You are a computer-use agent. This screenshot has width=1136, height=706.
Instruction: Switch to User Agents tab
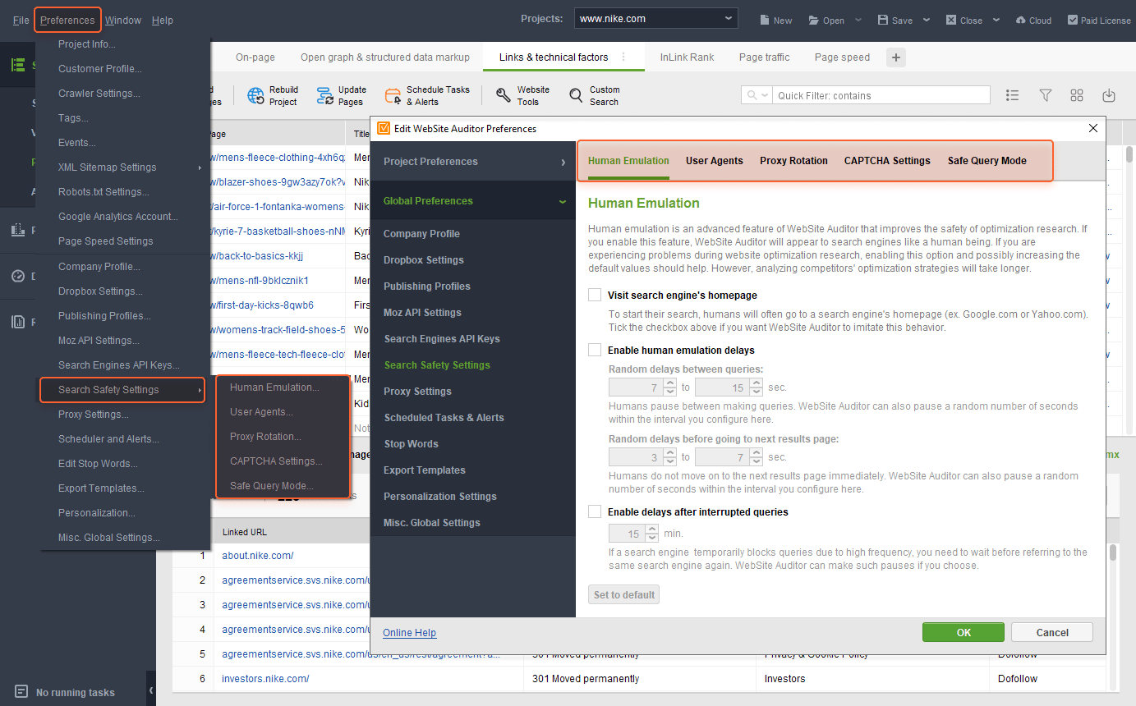pos(715,161)
